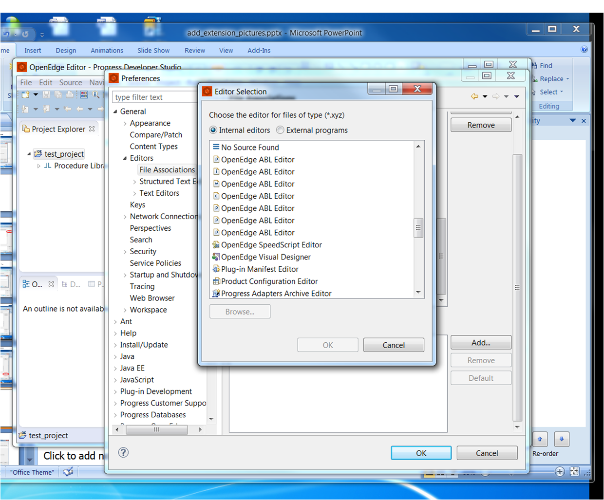The height and width of the screenshot is (500, 604).
Task: Expand the Java node in the Preferences tree
Action: (114, 356)
